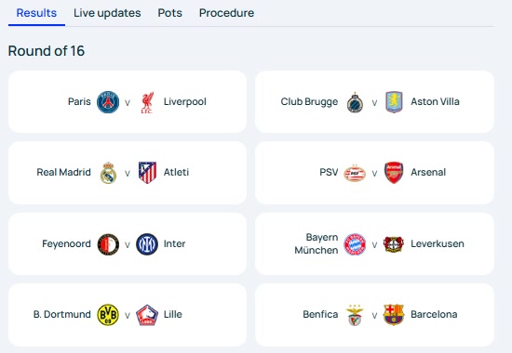
Task: Click the Benfica team name
Action: (x=320, y=315)
